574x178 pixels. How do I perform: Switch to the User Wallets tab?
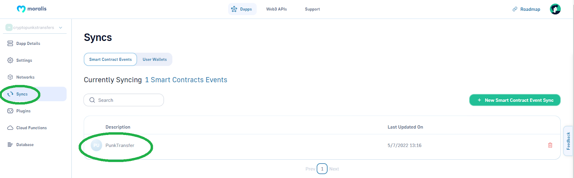coord(155,60)
